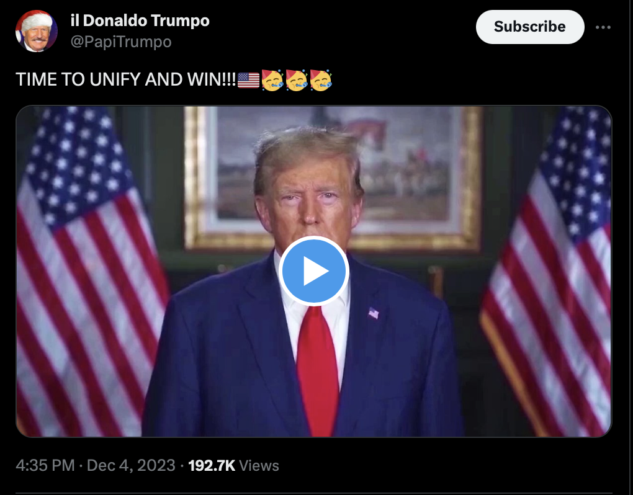Click the 192.7K view count
The width and height of the screenshot is (633, 495).
[212, 465]
